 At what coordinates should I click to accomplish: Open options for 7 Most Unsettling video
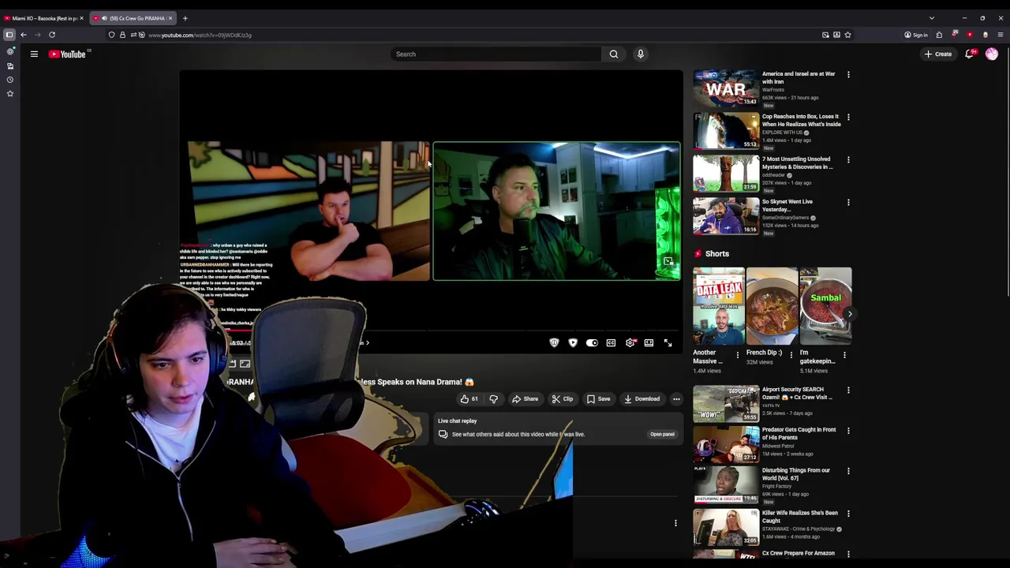pos(848,160)
